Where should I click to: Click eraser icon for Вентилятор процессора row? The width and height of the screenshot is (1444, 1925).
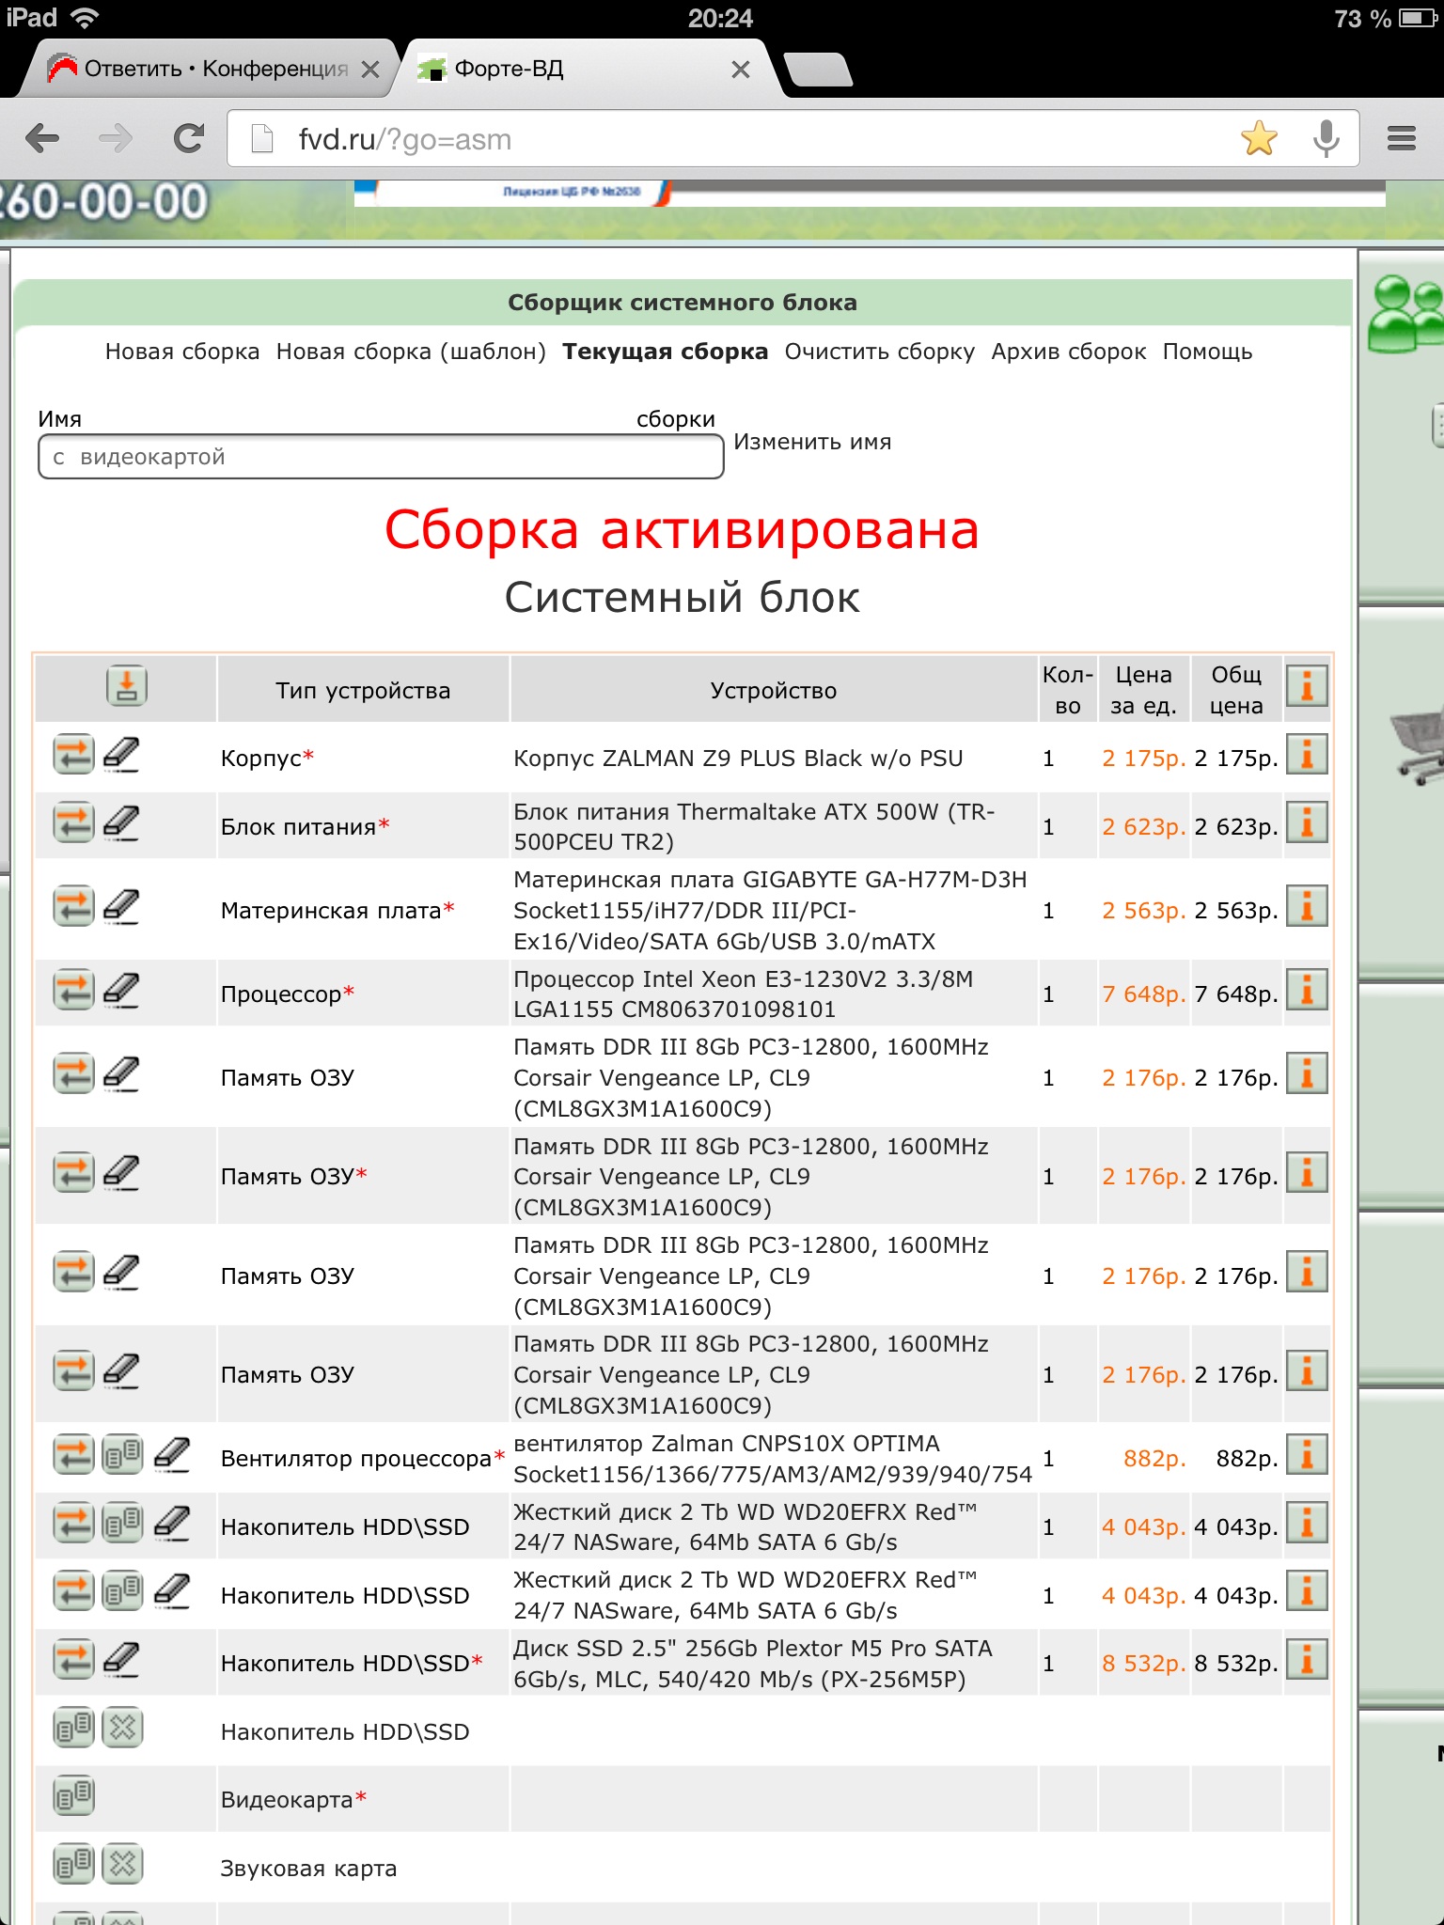(x=172, y=1454)
